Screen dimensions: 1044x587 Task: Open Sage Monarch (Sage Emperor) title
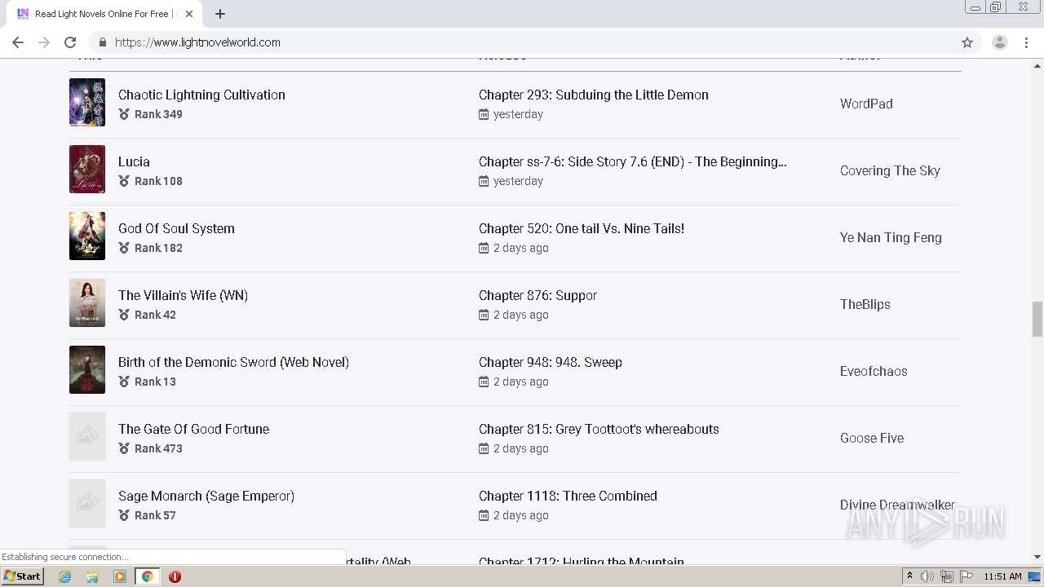coord(206,496)
